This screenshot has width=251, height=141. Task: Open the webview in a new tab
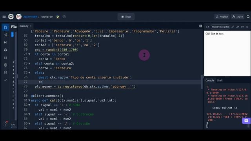(x=242, y=27)
